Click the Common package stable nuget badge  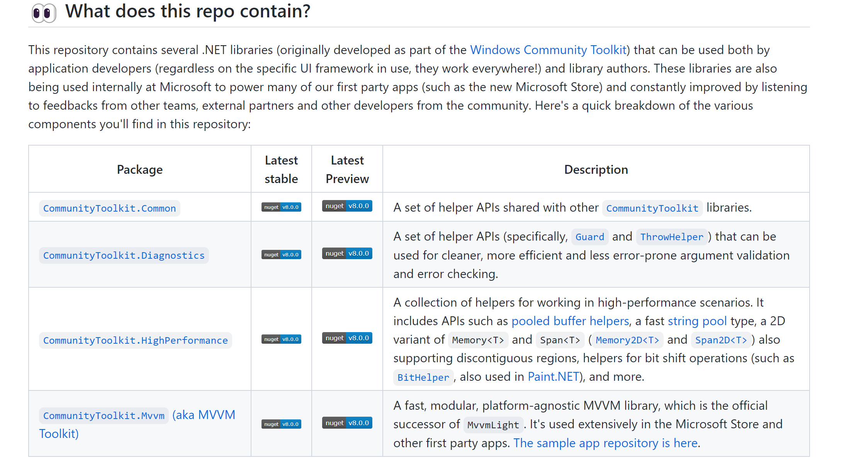click(281, 207)
